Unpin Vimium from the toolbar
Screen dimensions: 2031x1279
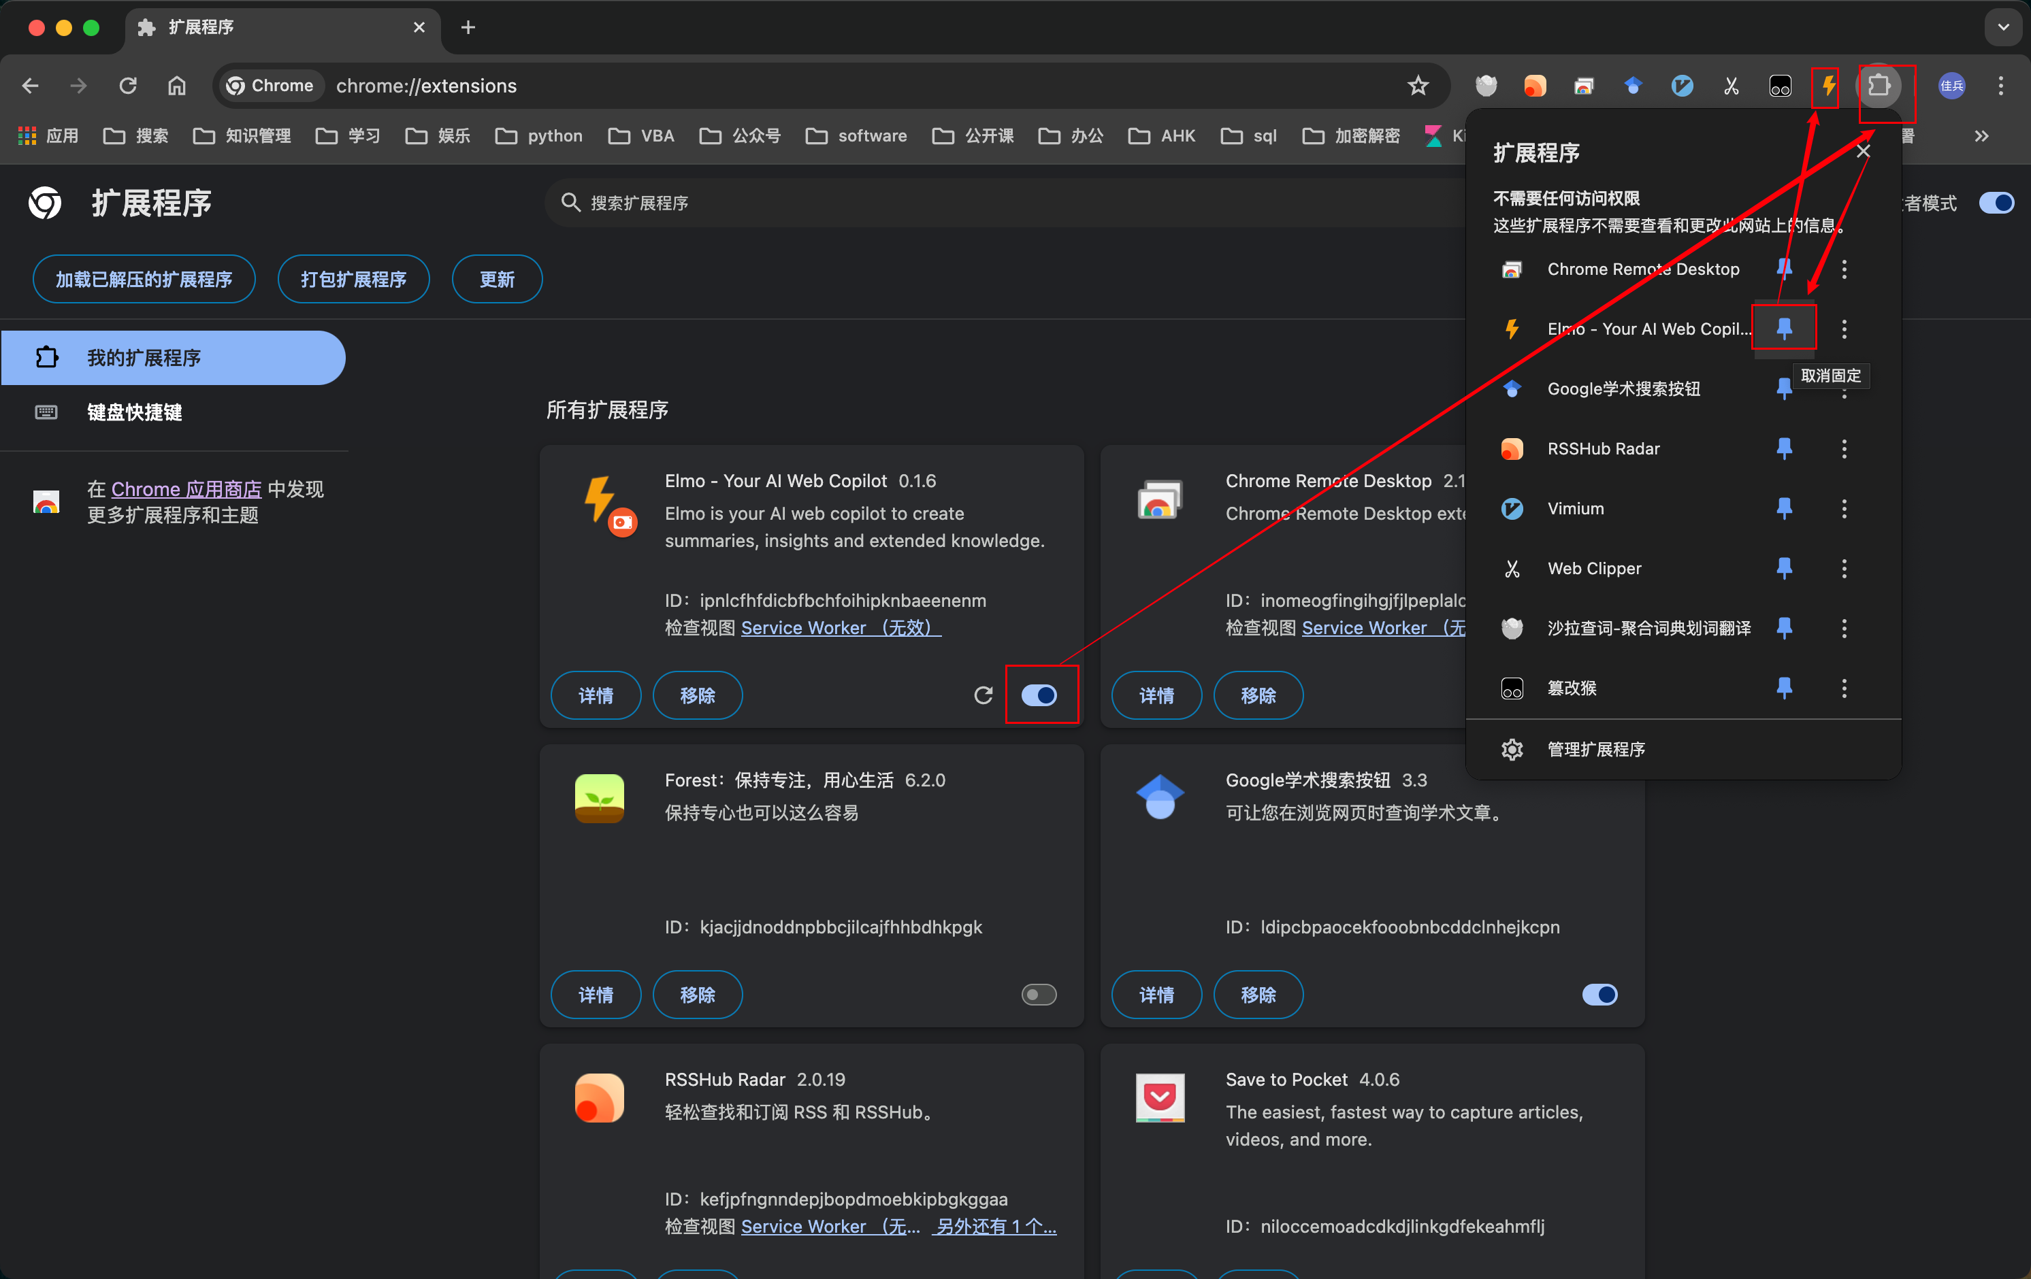coord(1783,508)
